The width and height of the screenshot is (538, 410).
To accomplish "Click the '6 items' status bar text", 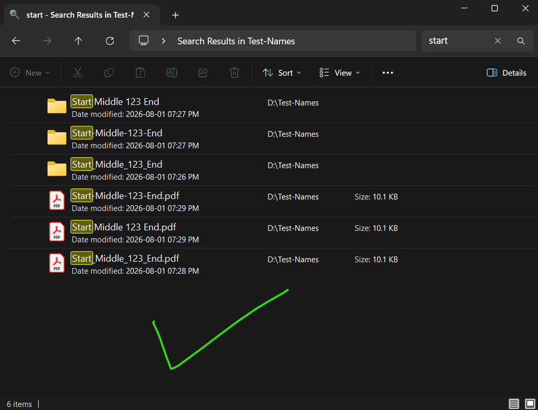I will (19, 404).
